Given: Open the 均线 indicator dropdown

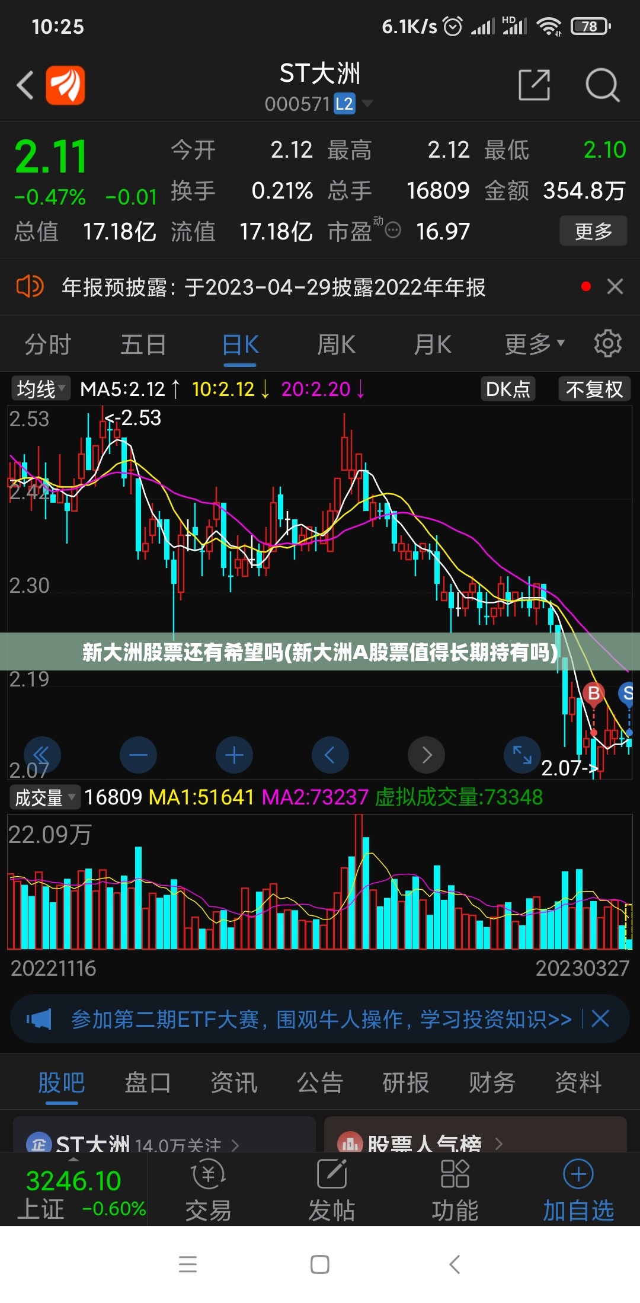Looking at the screenshot, I should pos(40,389).
